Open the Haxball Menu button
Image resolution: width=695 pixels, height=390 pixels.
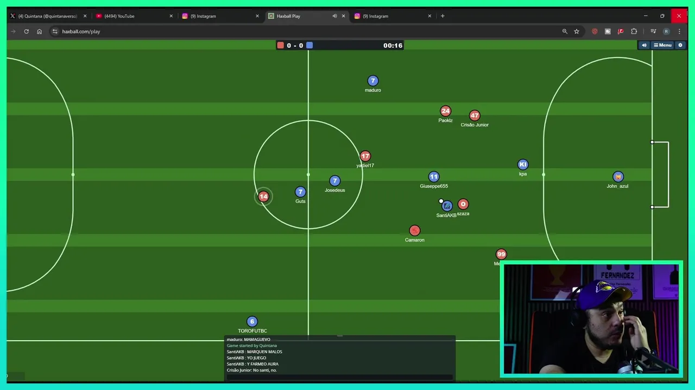click(662, 45)
